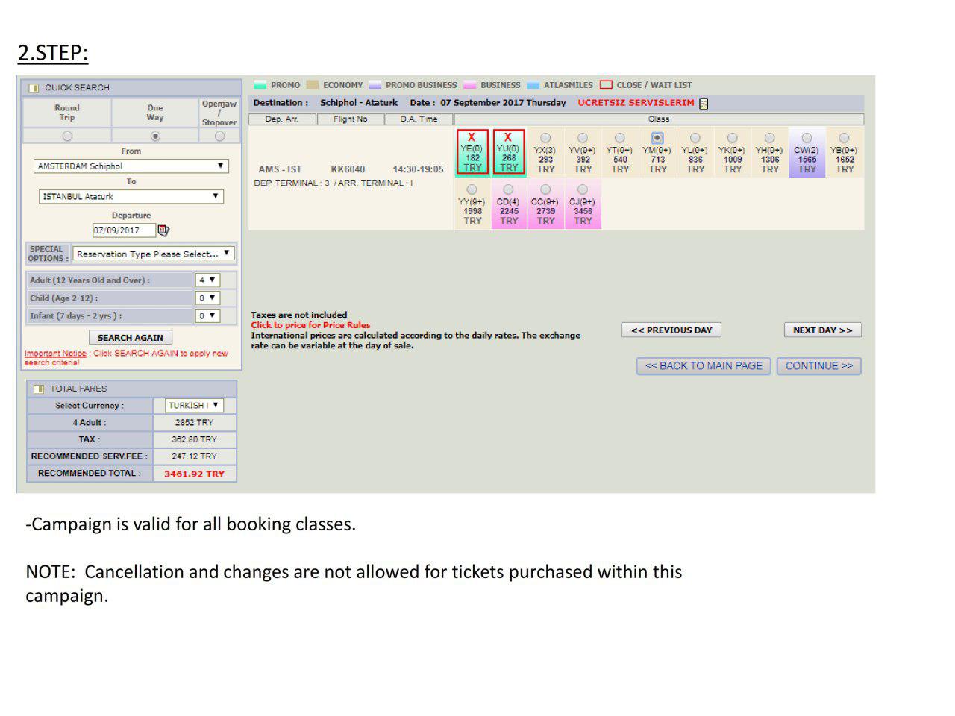Choose the YX(3) 293 TRY fare class
The width and height of the screenshot is (955, 716).
click(545, 138)
